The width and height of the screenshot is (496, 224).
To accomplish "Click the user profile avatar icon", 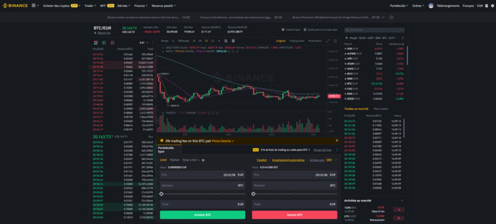I will coord(431,6).
